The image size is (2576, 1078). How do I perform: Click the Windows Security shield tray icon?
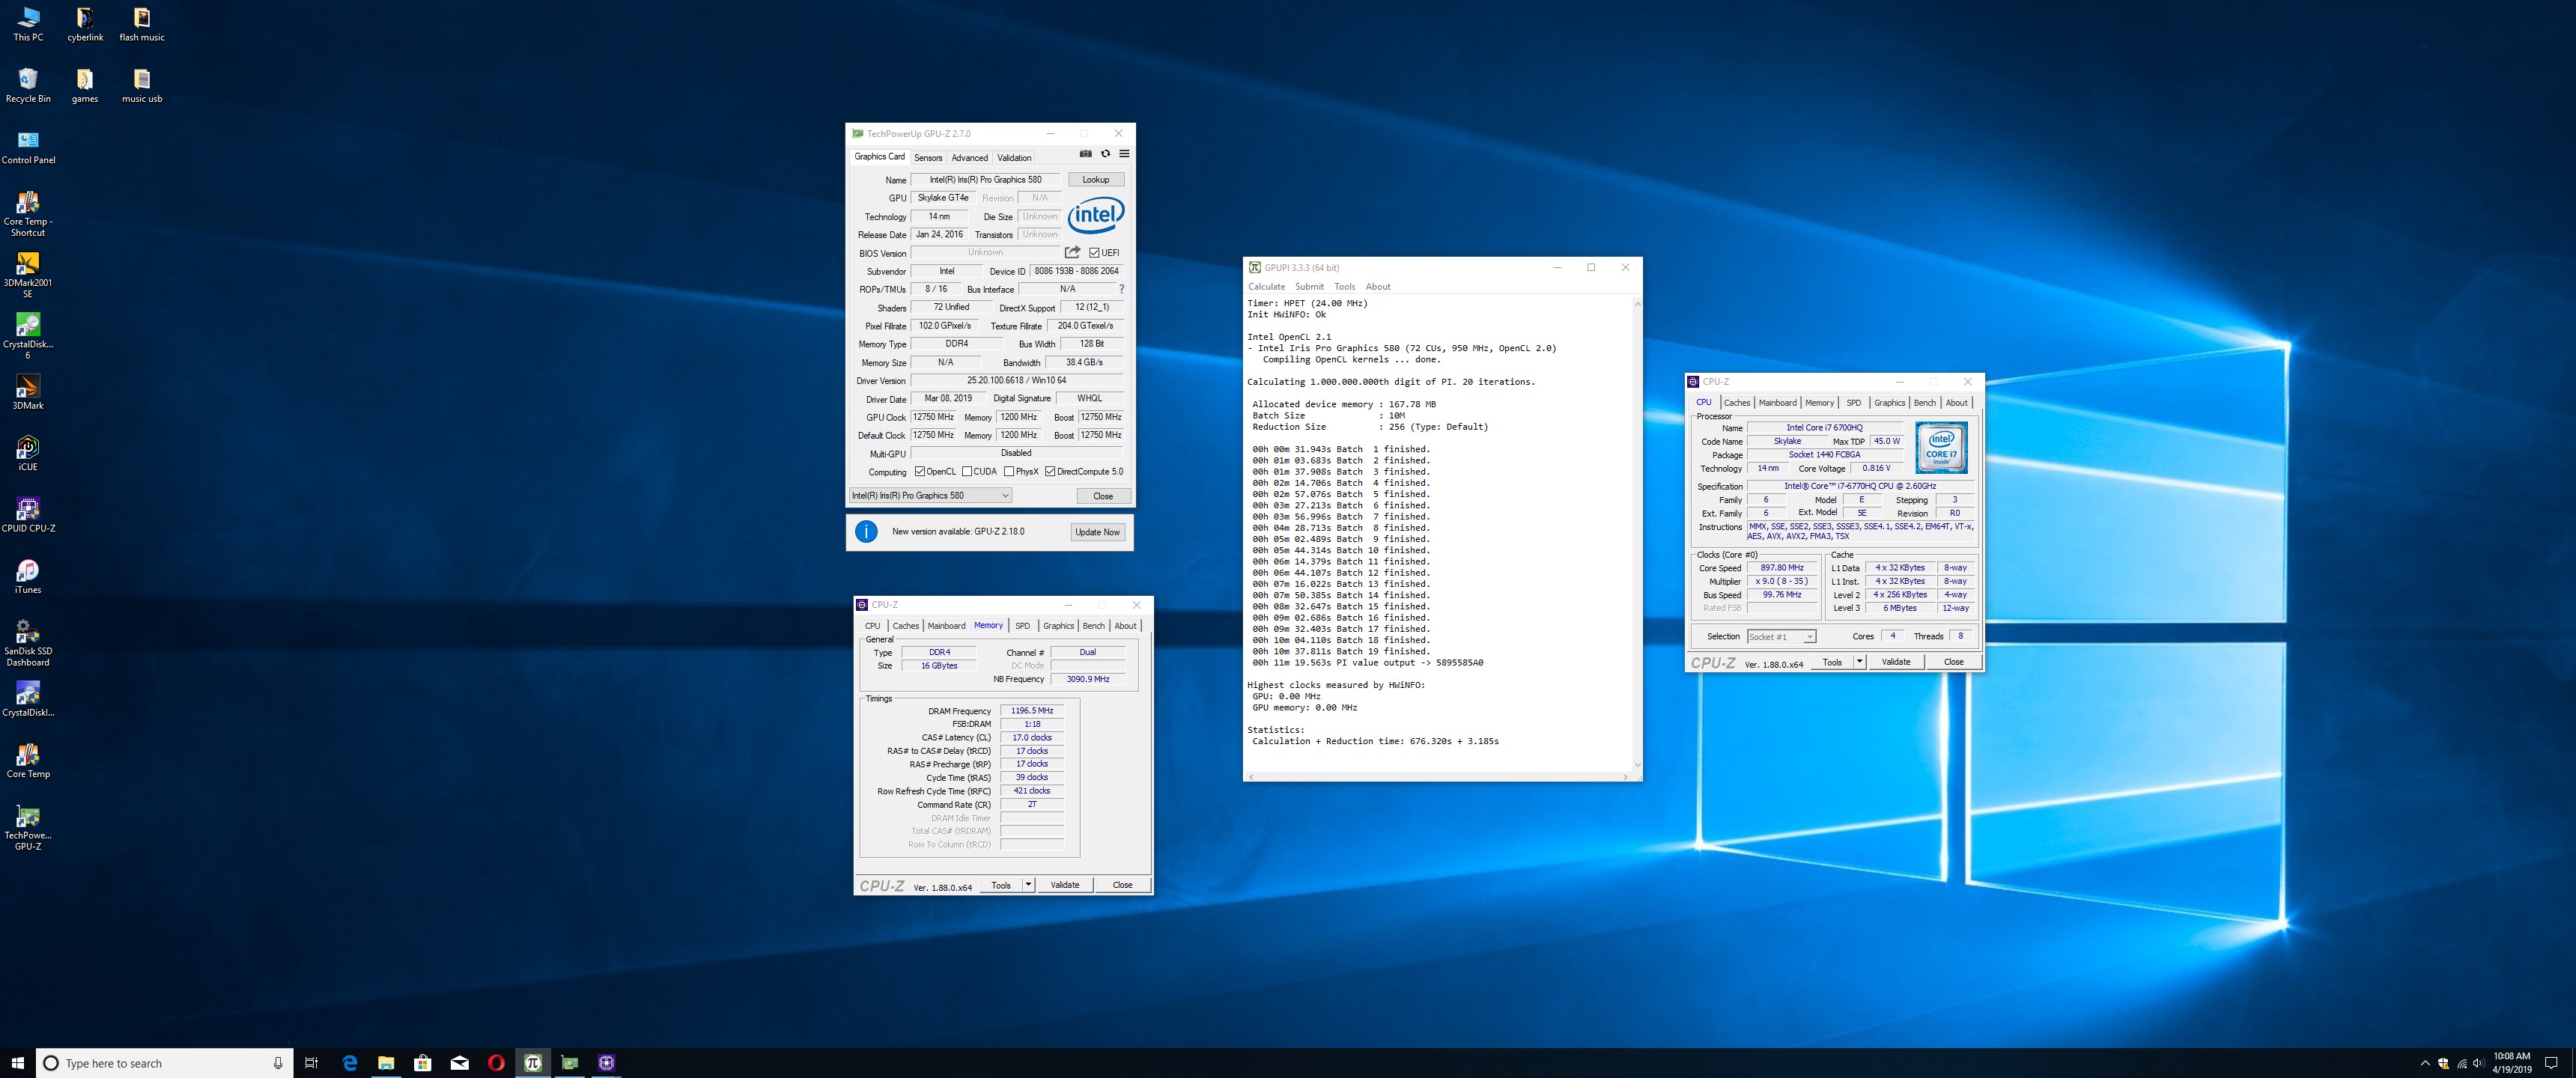click(2443, 1063)
